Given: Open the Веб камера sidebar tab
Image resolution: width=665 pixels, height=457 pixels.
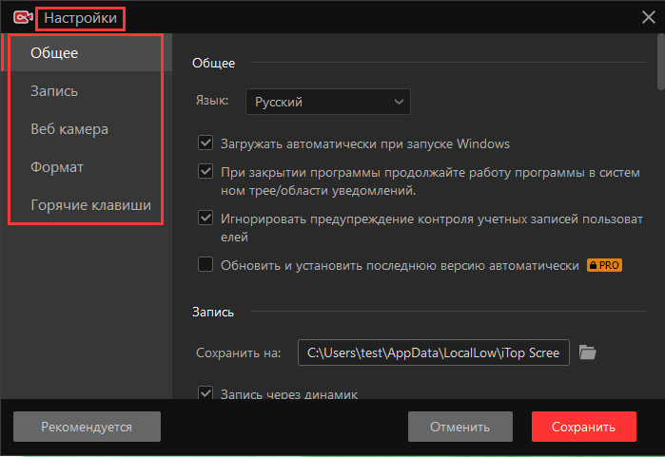Looking at the screenshot, I should point(86,129).
